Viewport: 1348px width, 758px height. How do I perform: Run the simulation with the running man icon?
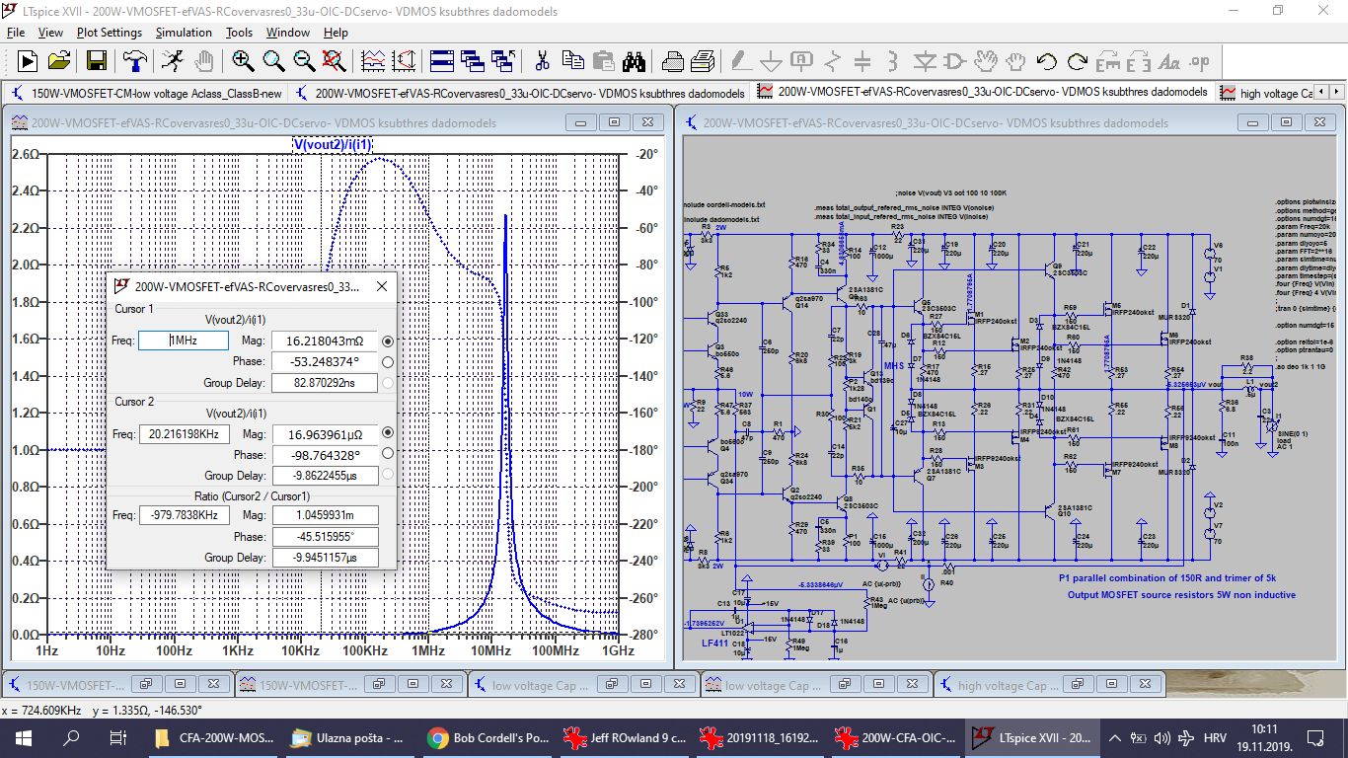(173, 61)
